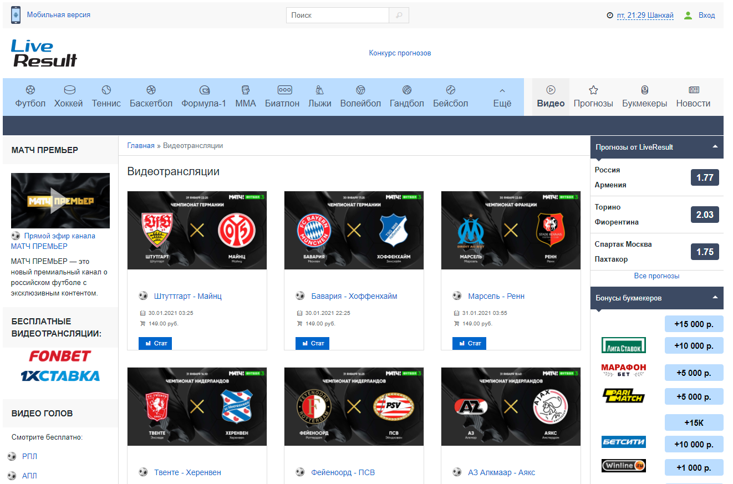Switch to the 'Прогнозы' tab
This screenshot has width=733, height=484.
click(x=593, y=96)
